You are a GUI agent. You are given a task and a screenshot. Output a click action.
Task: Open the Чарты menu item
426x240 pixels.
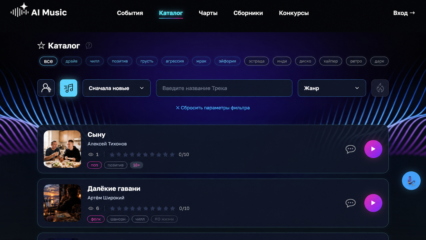coord(208,13)
